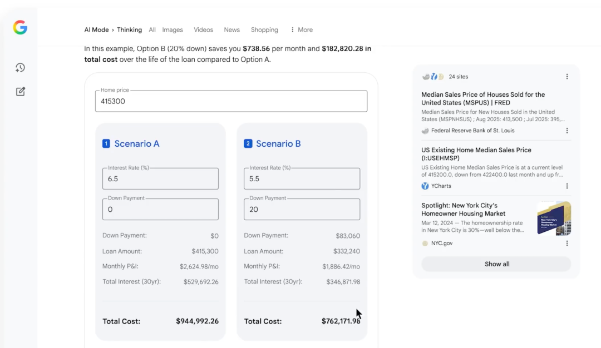Expand the More search filters menu

coord(302,30)
